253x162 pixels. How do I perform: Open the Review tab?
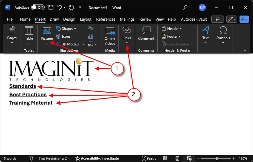tap(145, 19)
